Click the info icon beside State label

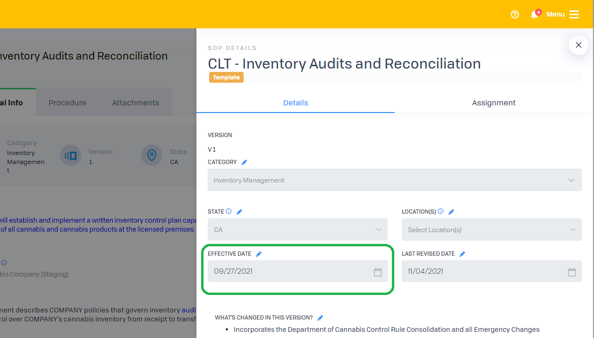tap(229, 211)
